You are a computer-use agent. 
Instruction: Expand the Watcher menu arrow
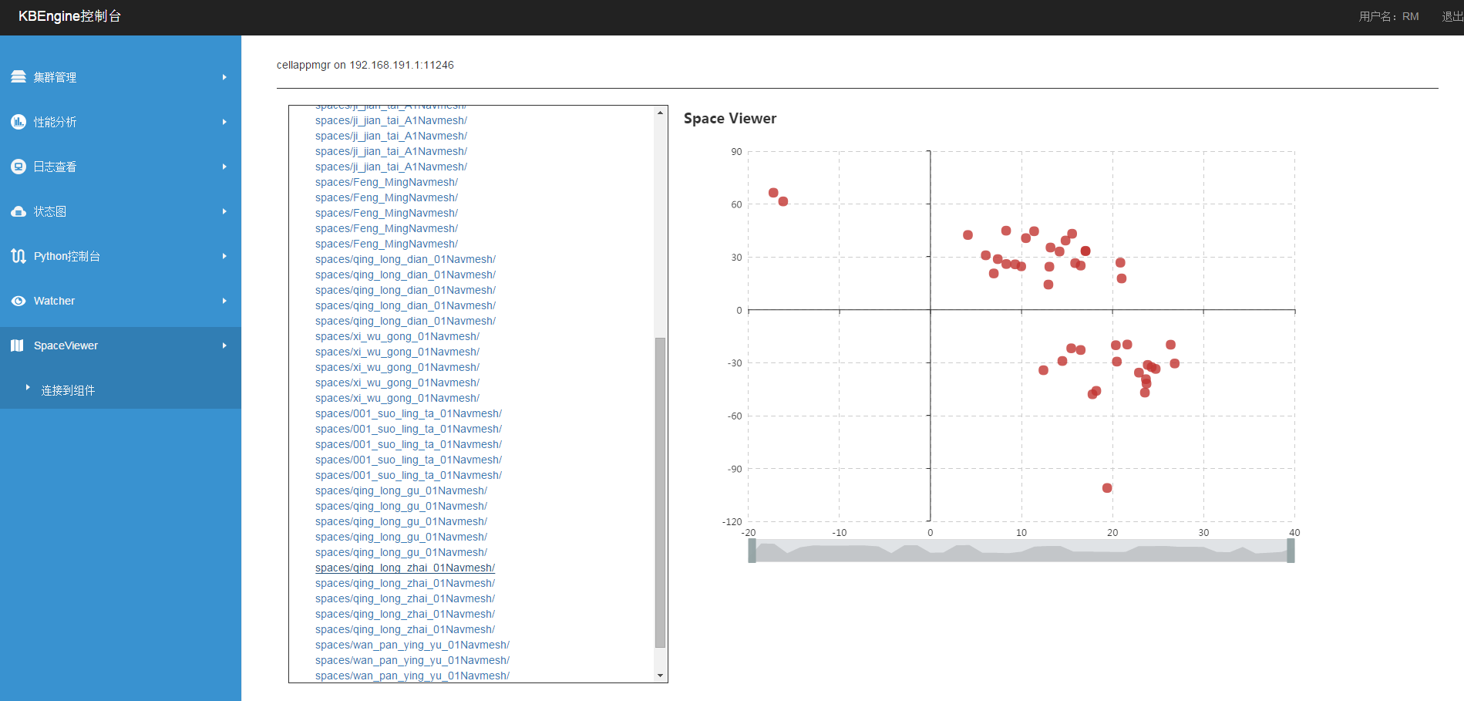(x=224, y=301)
